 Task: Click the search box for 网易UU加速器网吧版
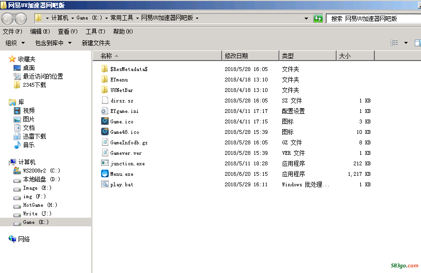373,19
